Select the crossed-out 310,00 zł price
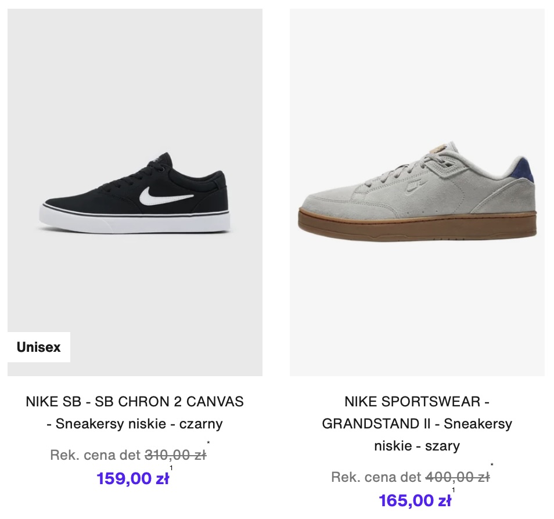Screen dimensions: 554x519 175,455
